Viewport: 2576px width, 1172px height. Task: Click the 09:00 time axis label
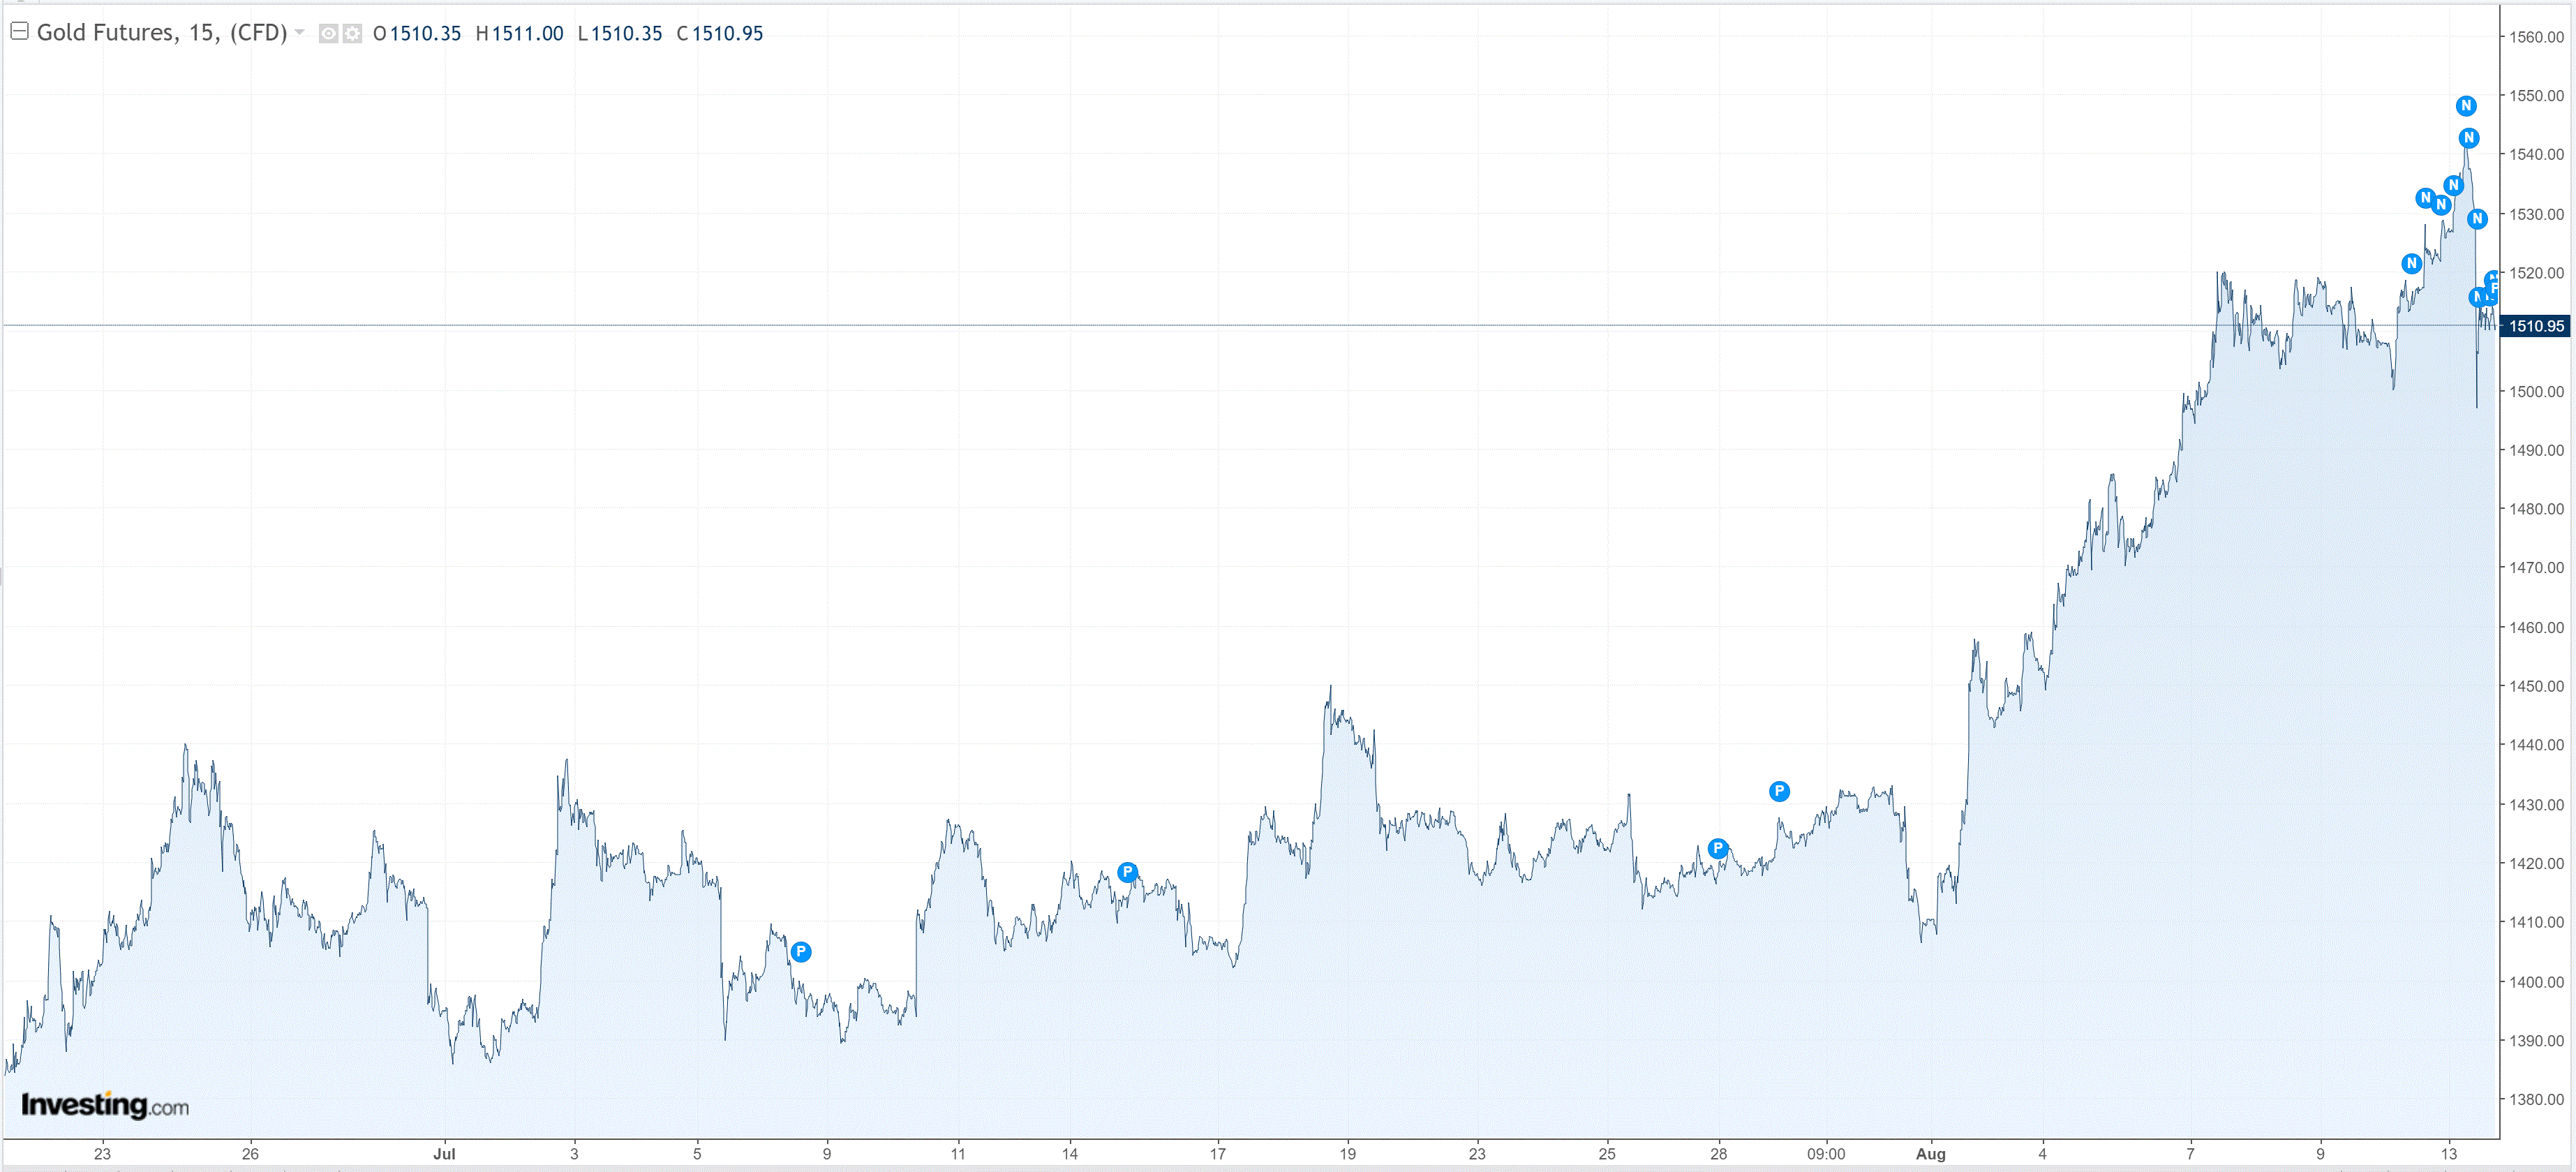tap(1826, 1154)
